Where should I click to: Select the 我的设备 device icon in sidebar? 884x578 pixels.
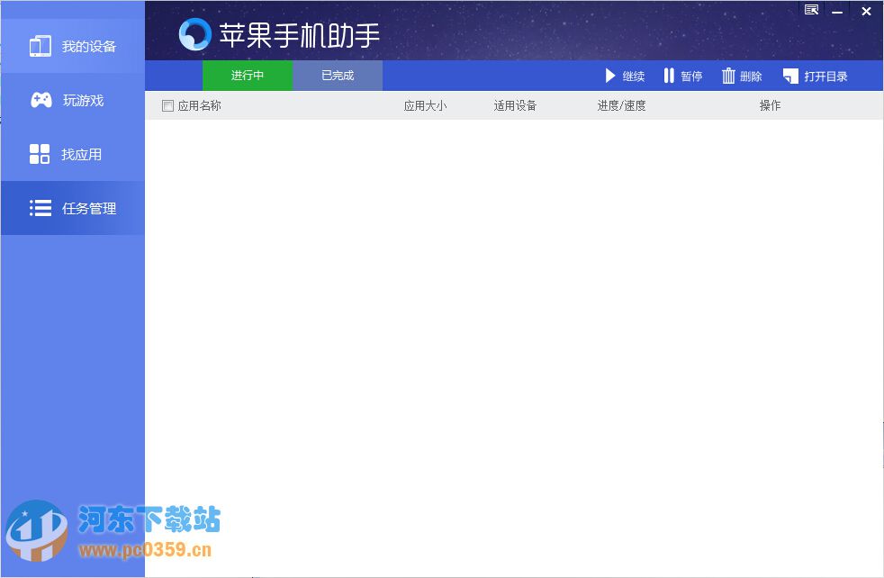click(40, 45)
